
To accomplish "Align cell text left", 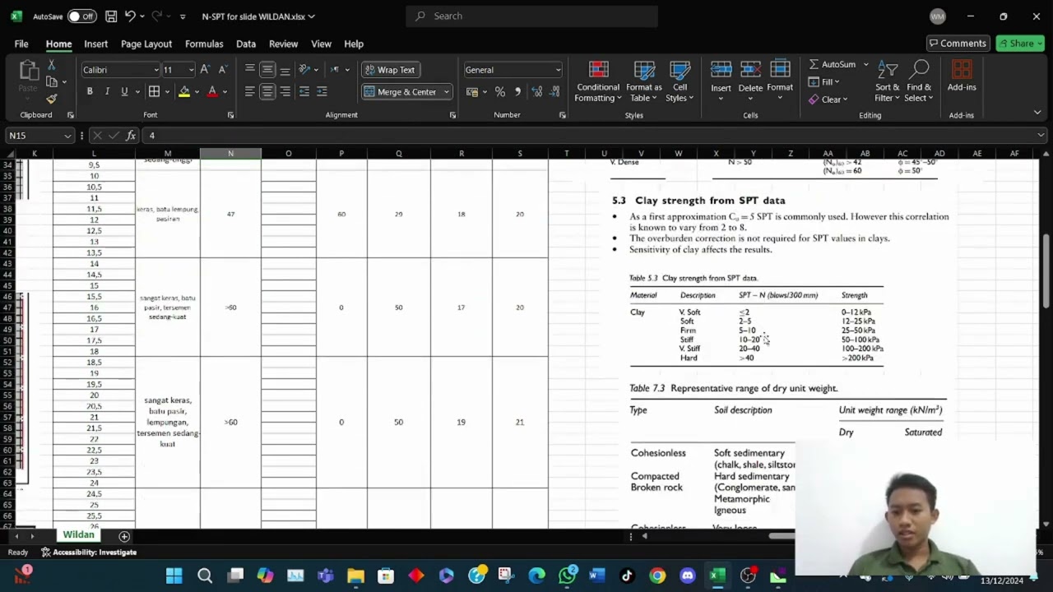I will click(x=250, y=91).
